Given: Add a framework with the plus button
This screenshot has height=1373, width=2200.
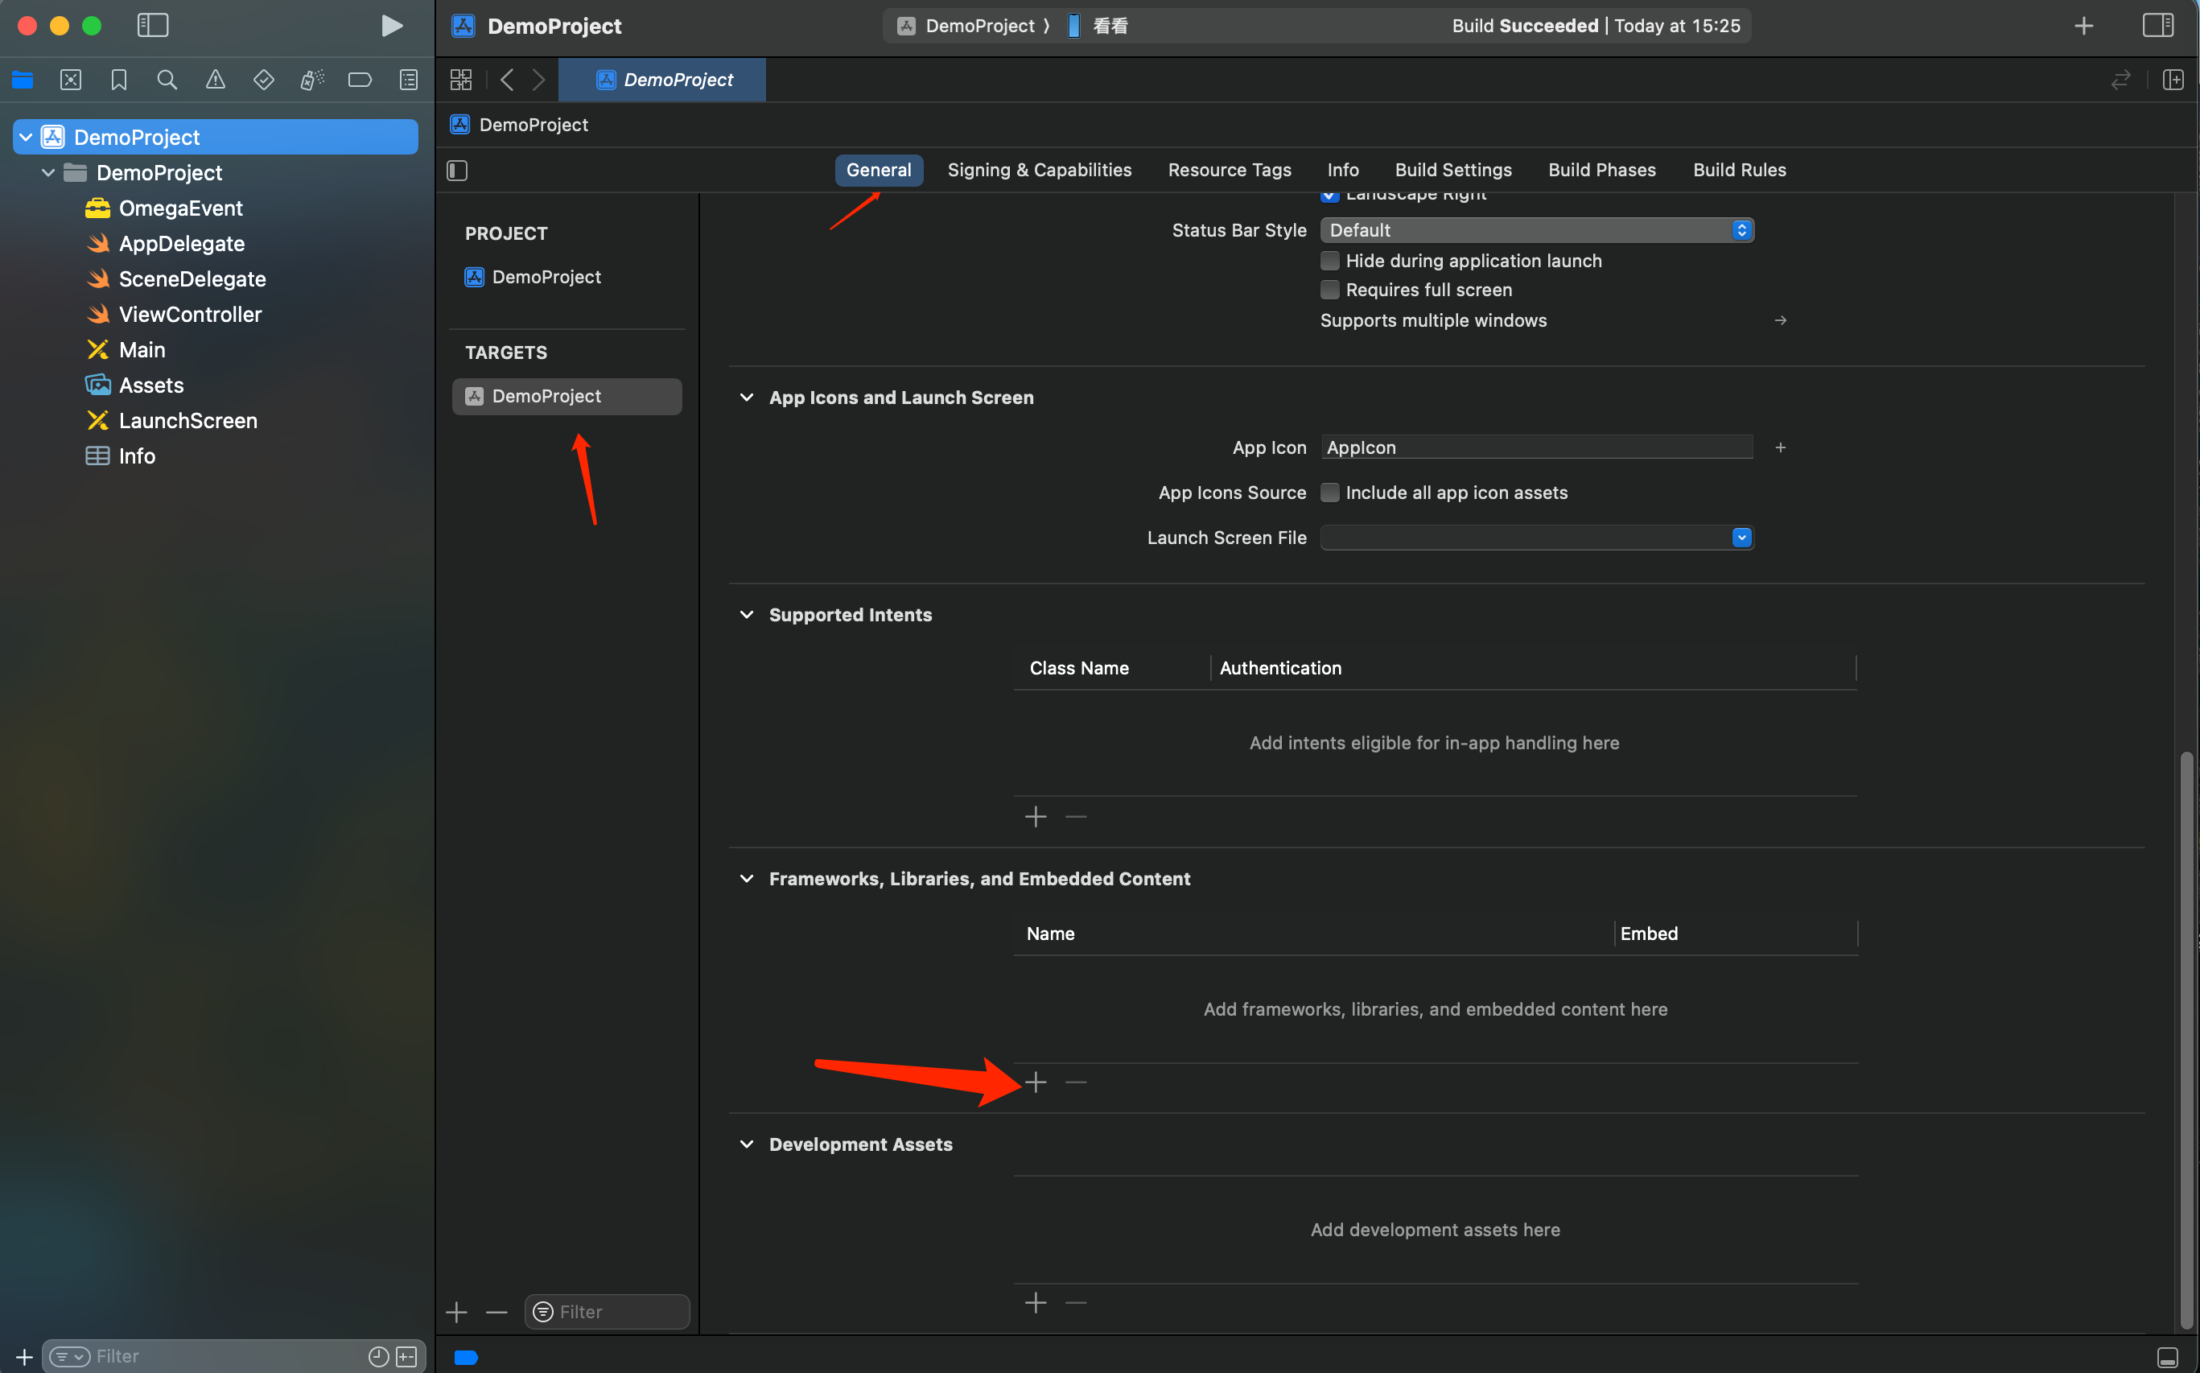Looking at the screenshot, I should pos(1035,1082).
